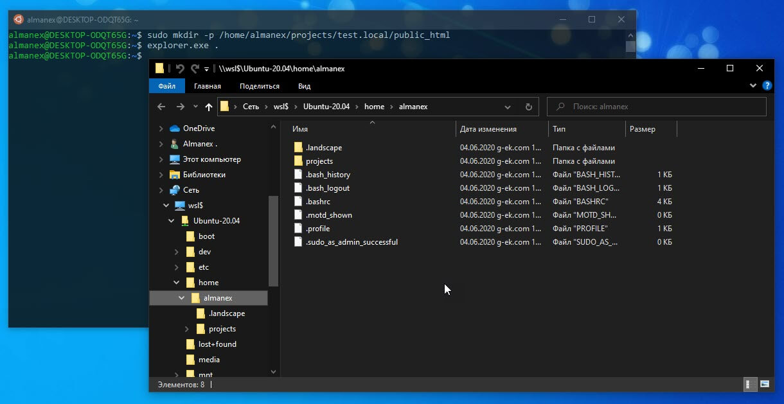Expand the ribbon with the chevron
The image size is (784, 404).
(753, 85)
